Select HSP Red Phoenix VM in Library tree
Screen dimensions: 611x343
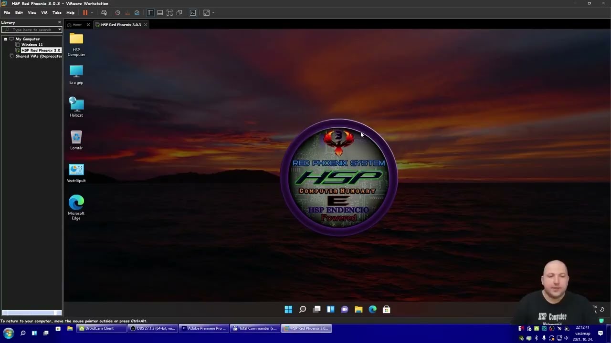click(x=41, y=50)
